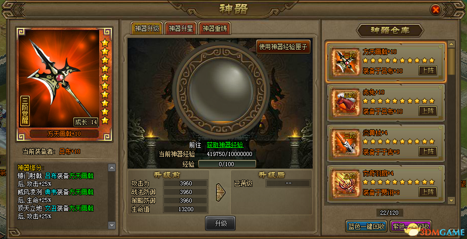Close the 神器 window with red X
467x239 pixels.
(436, 10)
